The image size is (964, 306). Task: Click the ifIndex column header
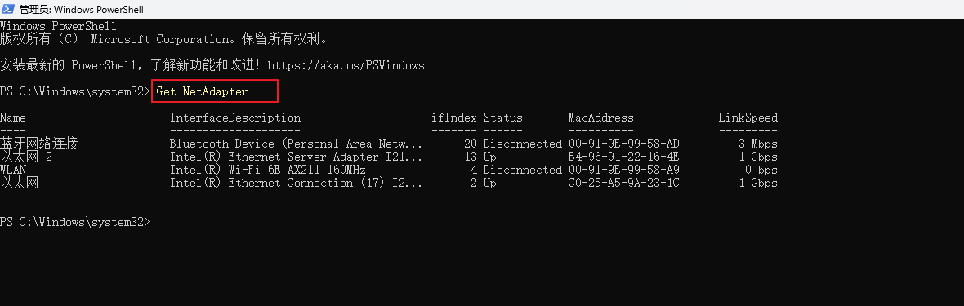pyautogui.click(x=454, y=118)
